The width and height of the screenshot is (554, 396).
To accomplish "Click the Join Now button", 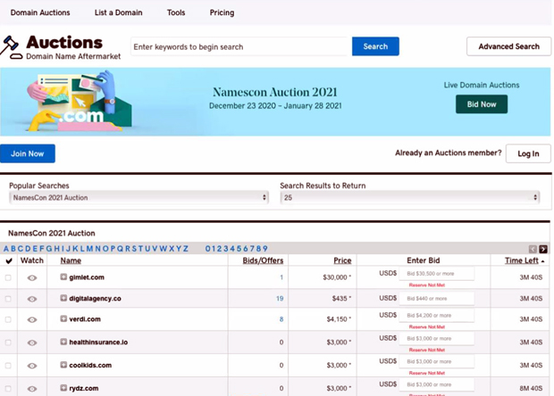I will pyautogui.click(x=27, y=153).
